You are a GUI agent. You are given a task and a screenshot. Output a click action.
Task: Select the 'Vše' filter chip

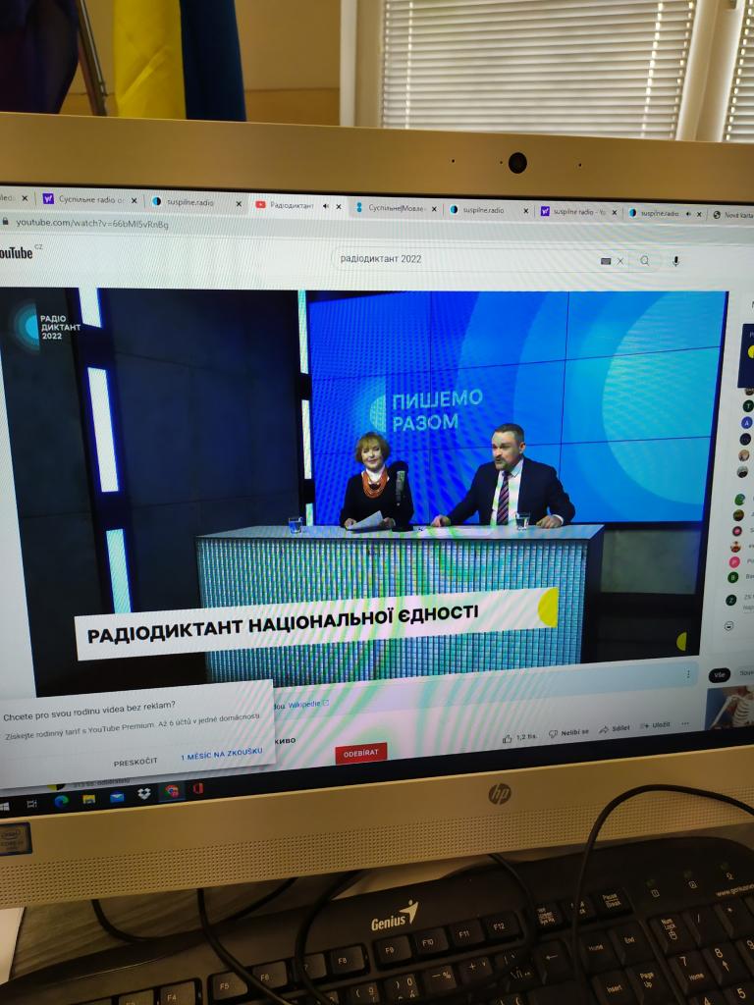[x=720, y=674]
